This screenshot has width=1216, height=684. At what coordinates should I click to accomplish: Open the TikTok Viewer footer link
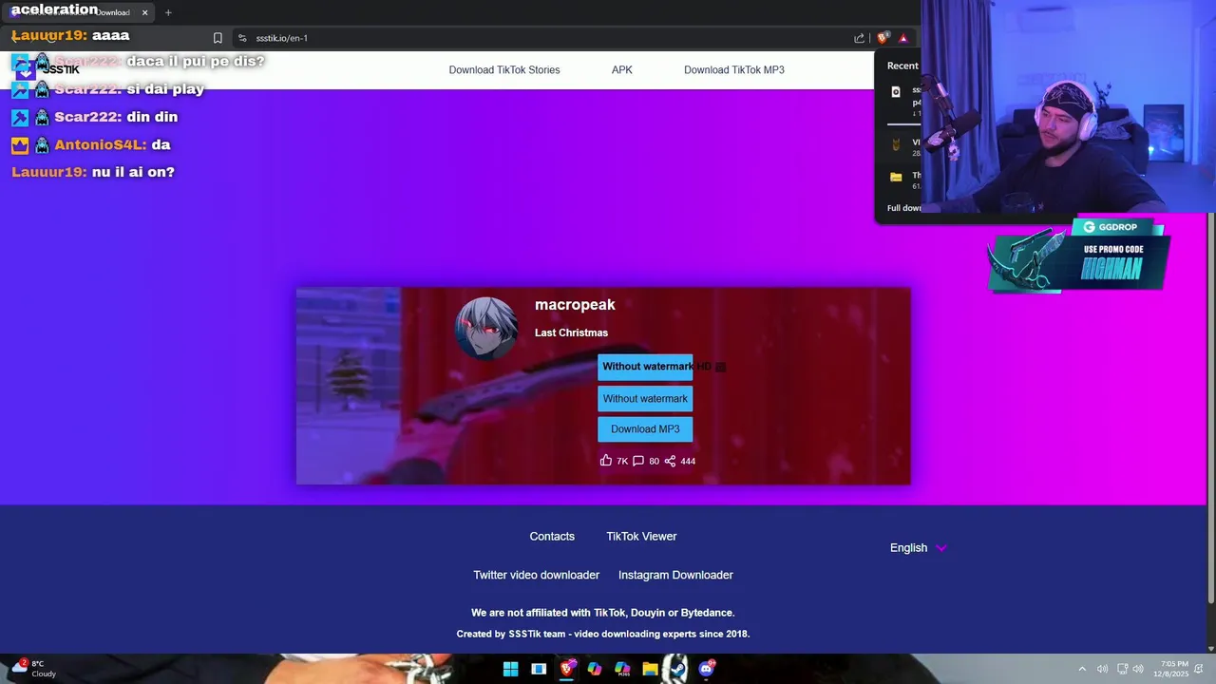[641, 537]
